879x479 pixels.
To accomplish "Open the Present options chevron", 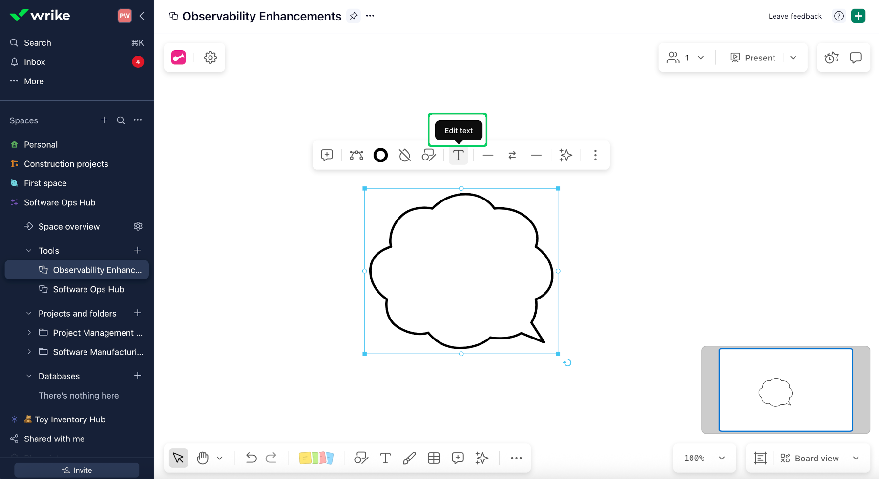I will tap(793, 57).
